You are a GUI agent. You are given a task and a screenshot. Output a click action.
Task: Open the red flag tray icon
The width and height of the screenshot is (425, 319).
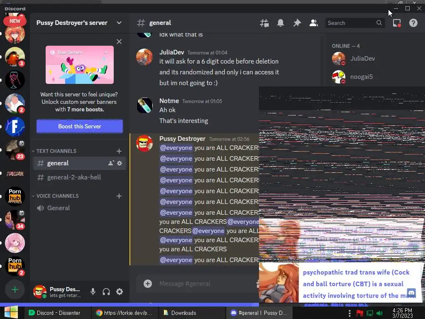coord(360,313)
